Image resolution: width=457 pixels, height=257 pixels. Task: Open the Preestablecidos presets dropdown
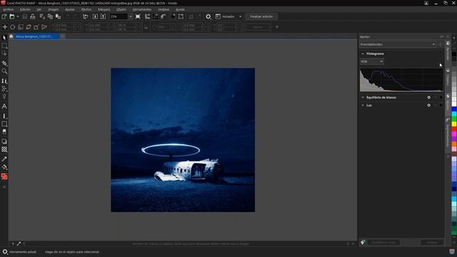[398, 44]
